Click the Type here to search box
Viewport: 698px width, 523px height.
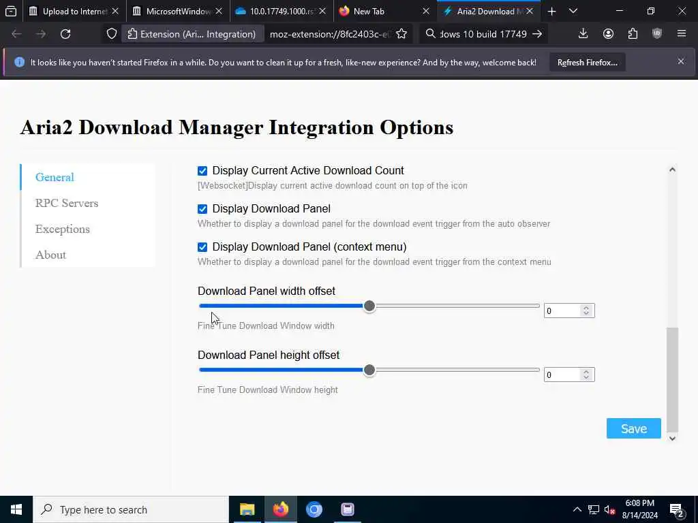click(131, 509)
